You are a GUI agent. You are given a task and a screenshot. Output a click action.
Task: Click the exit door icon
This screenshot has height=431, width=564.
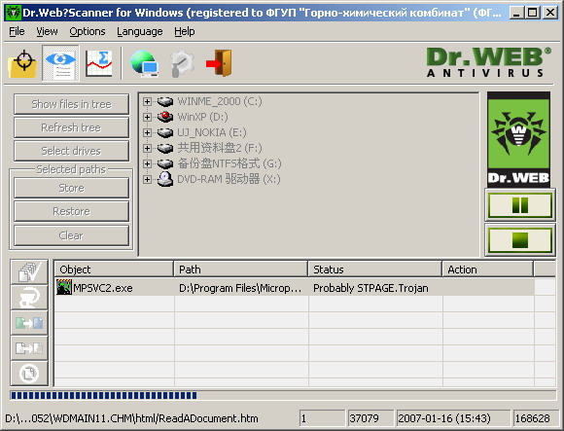[x=219, y=63]
